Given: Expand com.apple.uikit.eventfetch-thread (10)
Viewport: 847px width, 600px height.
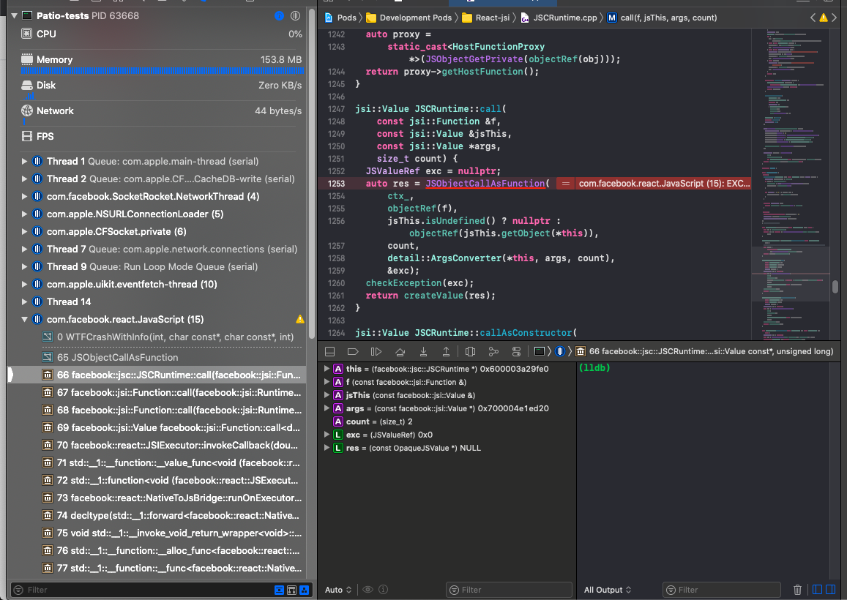Looking at the screenshot, I should (24, 284).
